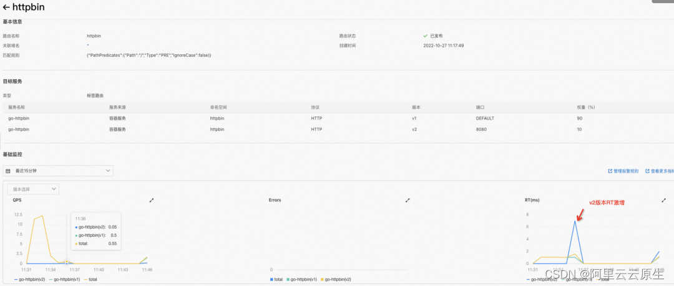
Task: Expand the QPS chart to fullscreen
Action: pos(151,200)
